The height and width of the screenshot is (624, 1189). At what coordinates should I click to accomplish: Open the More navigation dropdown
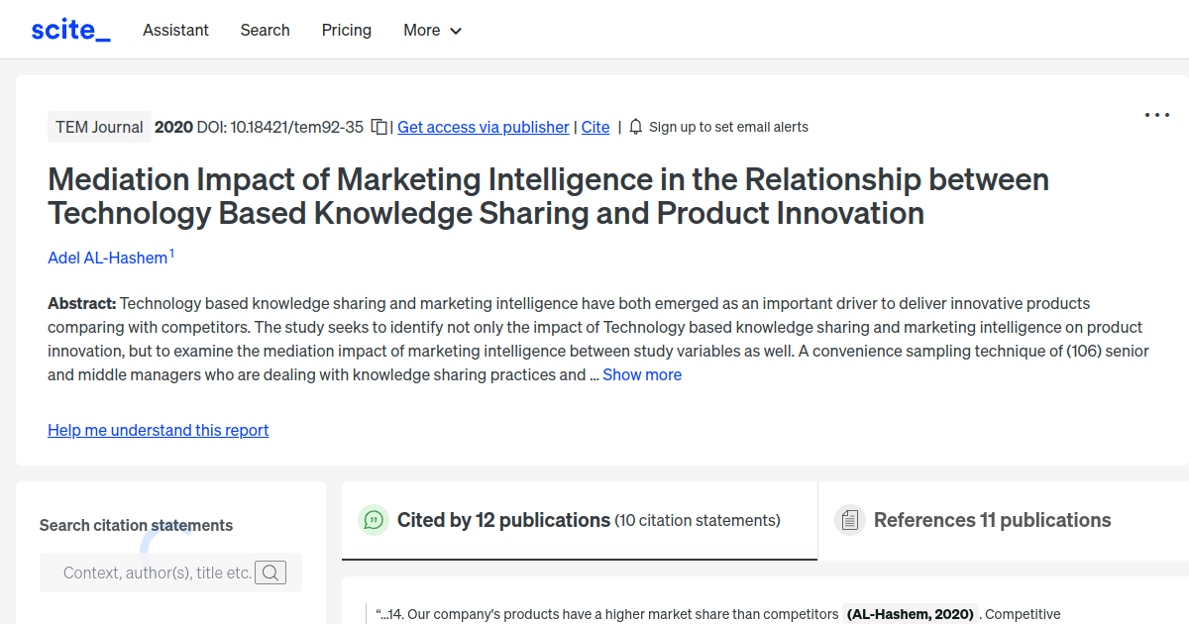coord(432,31)
